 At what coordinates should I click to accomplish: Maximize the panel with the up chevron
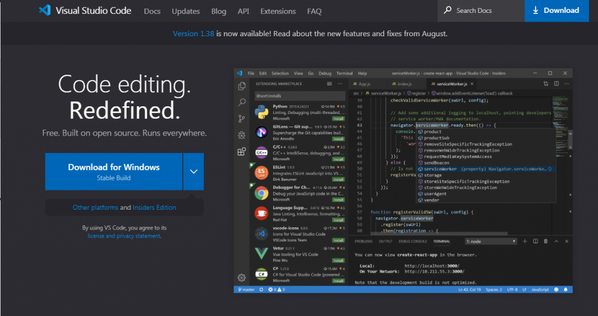coord(557,241)
